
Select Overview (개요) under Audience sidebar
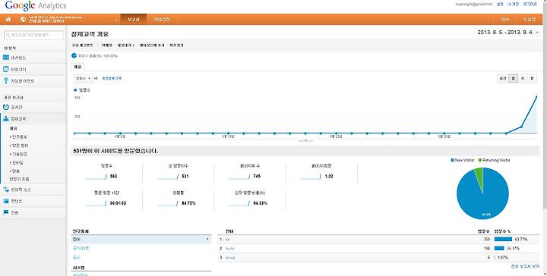(x=13, y=128)
